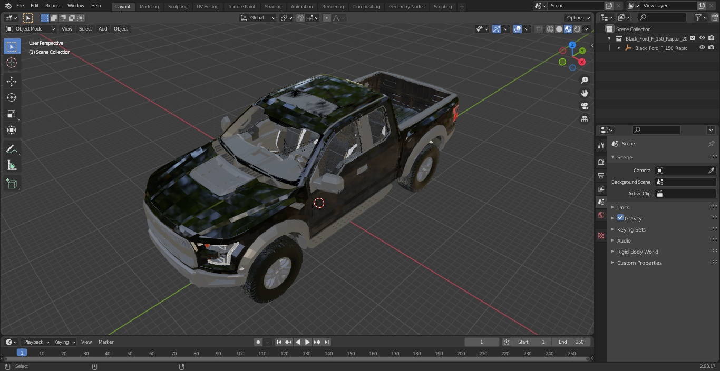Image resolution: width=720 pixels, height=371 pixels.
Task: Toggle camera view with camera icon
Action: (585, 106)
